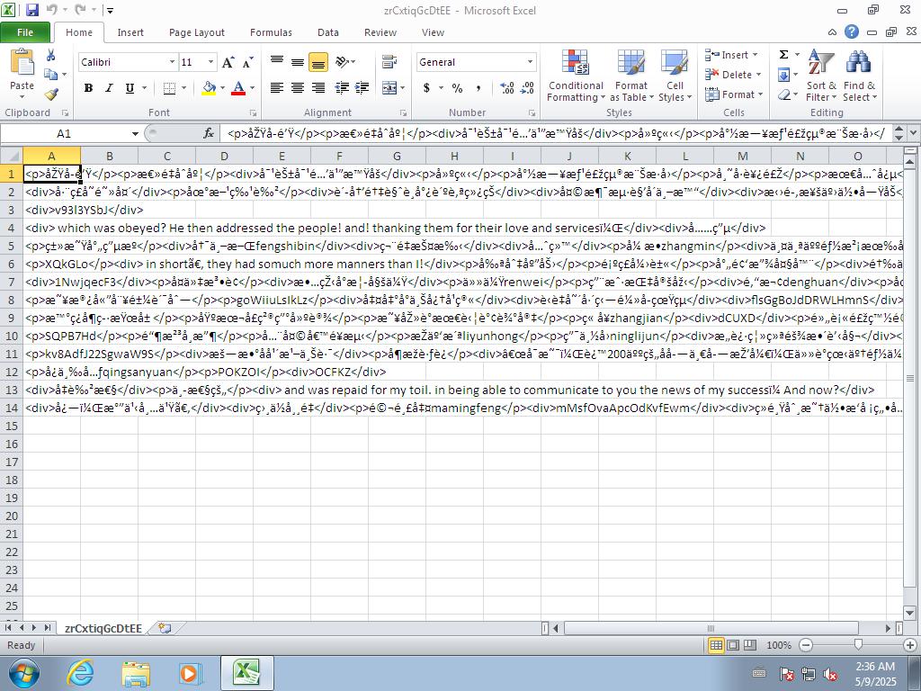
Task: Expand the Delete cells dropdown arrow
Action: coord(758,75)
